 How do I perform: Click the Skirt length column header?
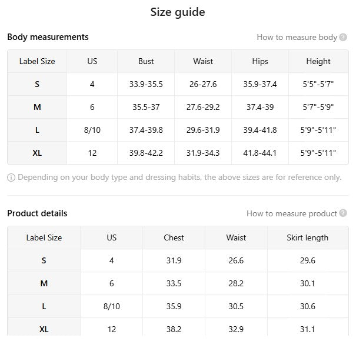[307, 237]
